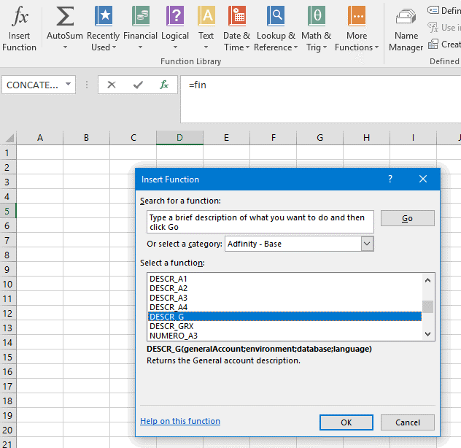
Task: Click the function list scroll down arrow
Action: pos(428,333)
